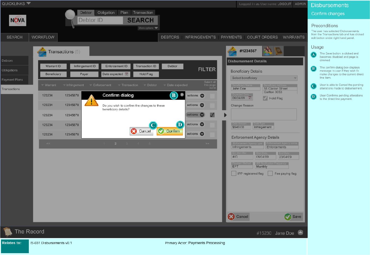Click calendar icon in Date expected filter
Screen dimensions: 370x255
pyautogui.click(x=127, y=74)
